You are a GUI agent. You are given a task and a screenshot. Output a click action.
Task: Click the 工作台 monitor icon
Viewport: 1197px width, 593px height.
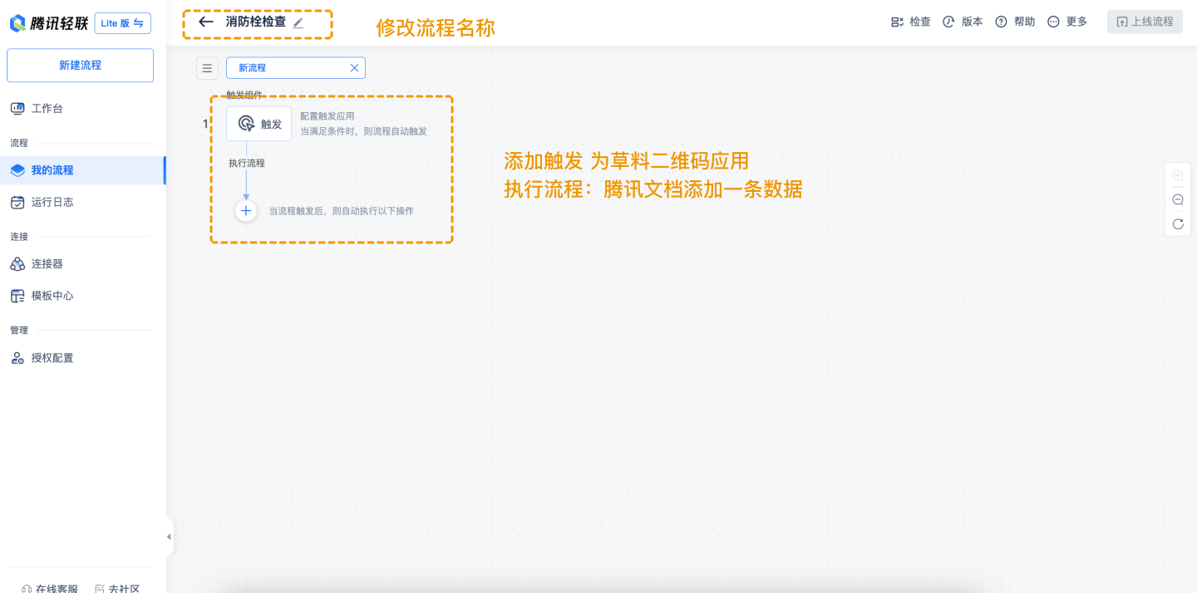[x=17, y=109]
